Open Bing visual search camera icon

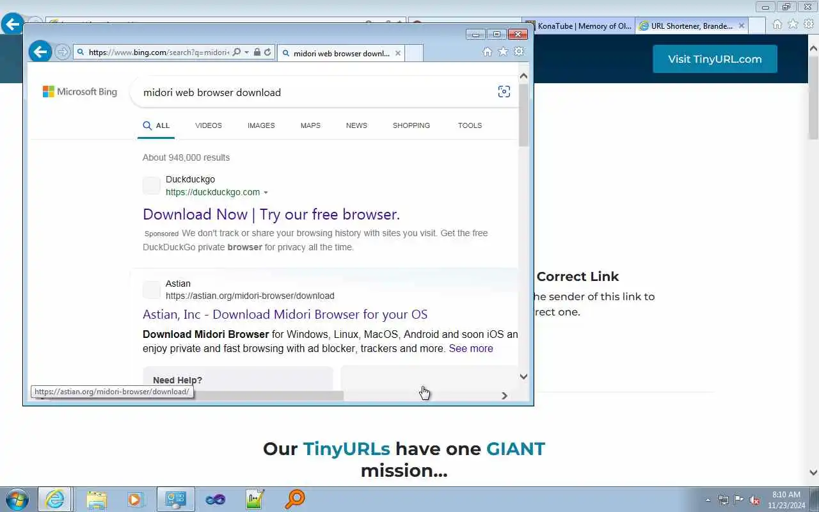click(504, 92)
